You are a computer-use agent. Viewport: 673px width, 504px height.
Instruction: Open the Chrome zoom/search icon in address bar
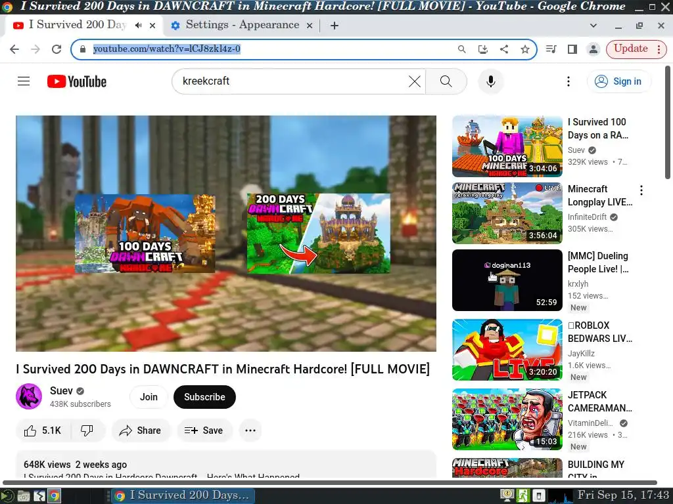tap(462, 49)
